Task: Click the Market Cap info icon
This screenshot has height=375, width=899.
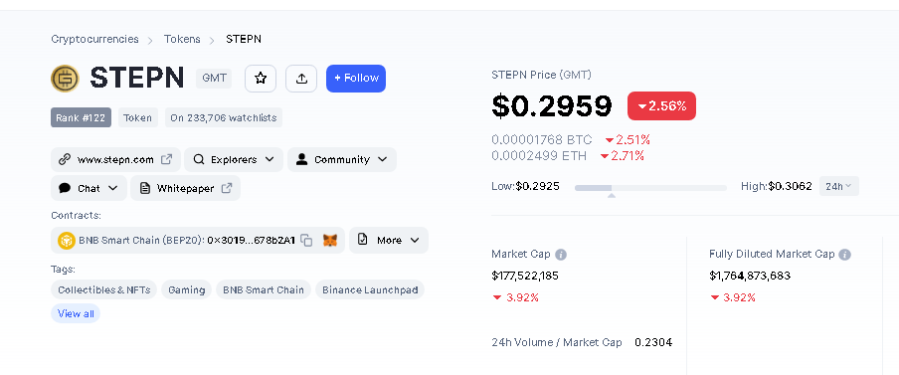Action: pos(561,255)
